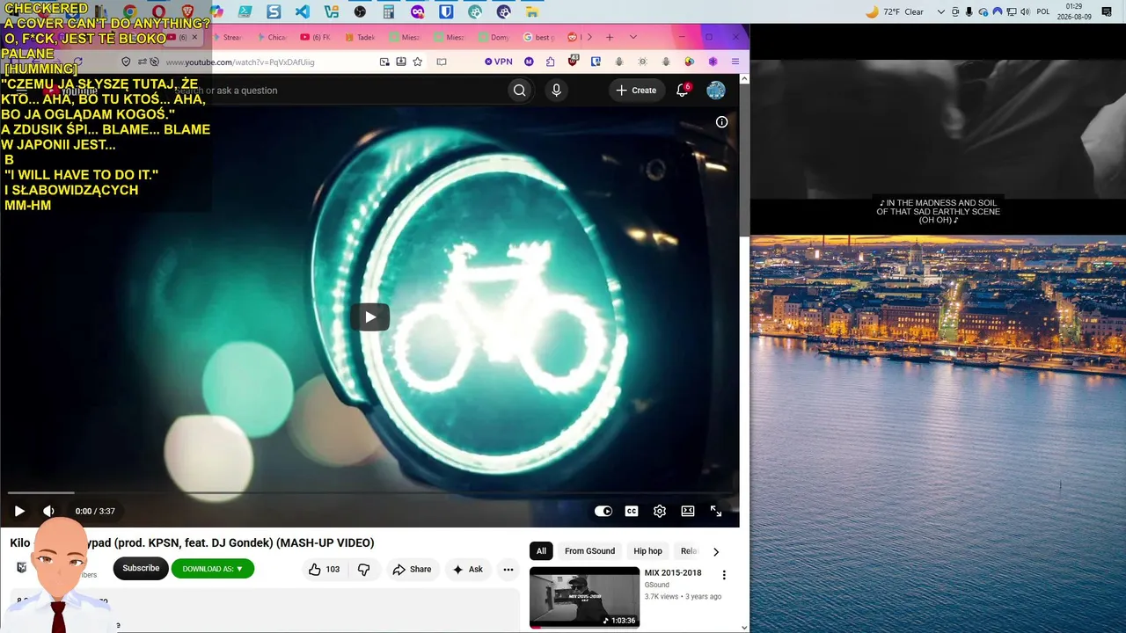This screenshot has height=633, width=1126.
Task: Open more actions menu beside Ask
Action: (x=508, y=570)
